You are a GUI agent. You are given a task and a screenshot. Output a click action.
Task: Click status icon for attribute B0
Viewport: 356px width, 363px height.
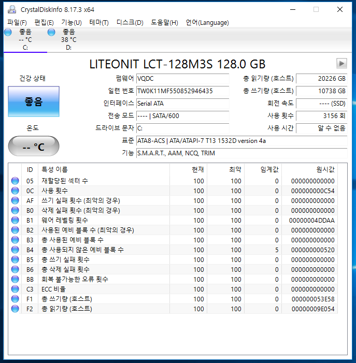[x=15, y=210]
